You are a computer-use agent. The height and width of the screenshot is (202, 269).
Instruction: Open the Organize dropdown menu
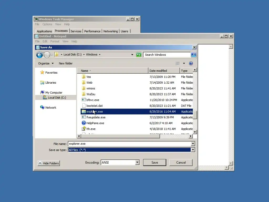[x=46, y=63]
